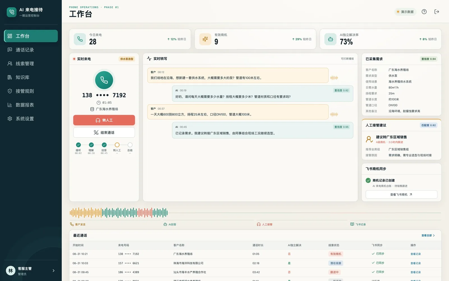Toggle the 演示数据 demo data pill
449x281 pixels.
[x=406, y=12]
